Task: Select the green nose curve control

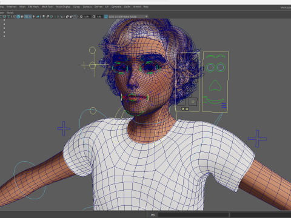Action: point(215,85)
